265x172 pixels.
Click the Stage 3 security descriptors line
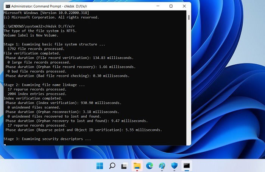coord(47,139)
